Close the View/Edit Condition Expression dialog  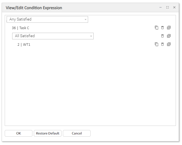coord(174,7)
